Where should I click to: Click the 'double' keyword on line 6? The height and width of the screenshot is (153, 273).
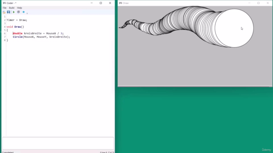point(17,33)
